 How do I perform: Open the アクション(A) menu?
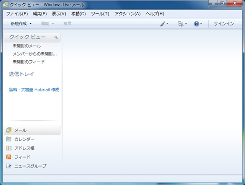point(127,14)
